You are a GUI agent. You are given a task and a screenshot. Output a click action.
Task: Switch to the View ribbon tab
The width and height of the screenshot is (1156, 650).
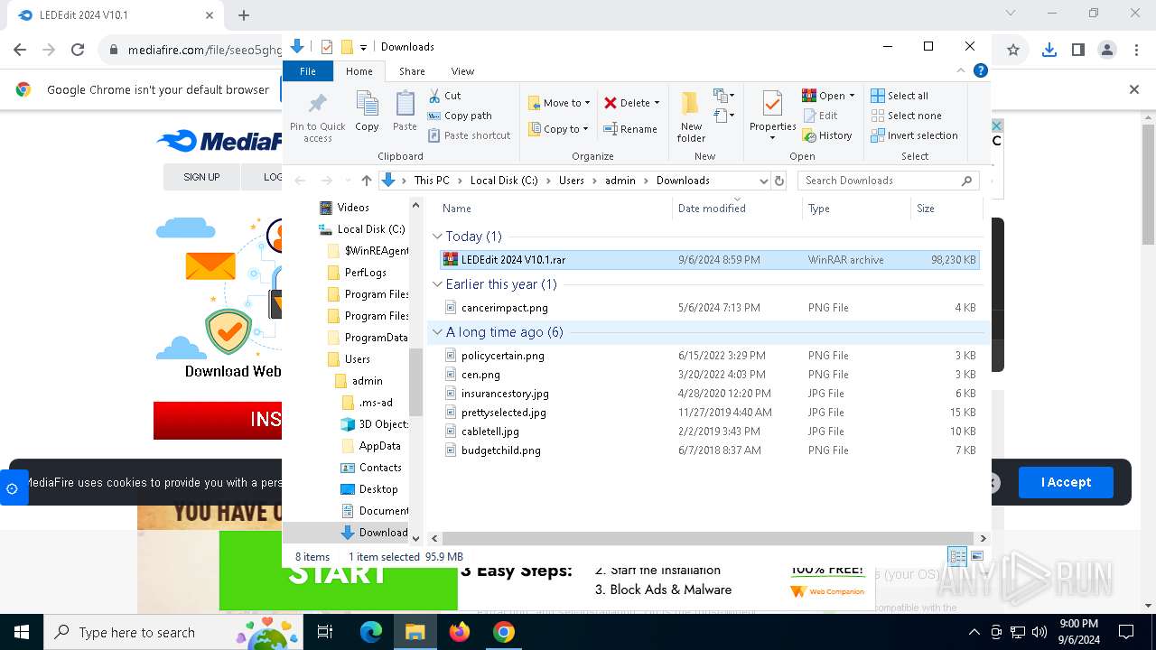pyautogui.click(x=462, y=71)
